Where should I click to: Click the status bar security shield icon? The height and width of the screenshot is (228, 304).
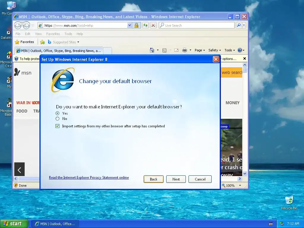[16, 185]
